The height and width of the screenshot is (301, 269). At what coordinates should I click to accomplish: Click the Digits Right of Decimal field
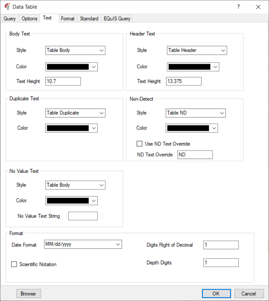pos(221,245)
